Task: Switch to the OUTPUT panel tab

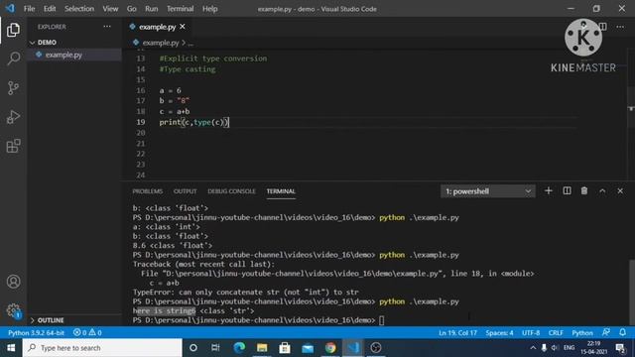Action: pyautogui.click(x=186, y=191)
